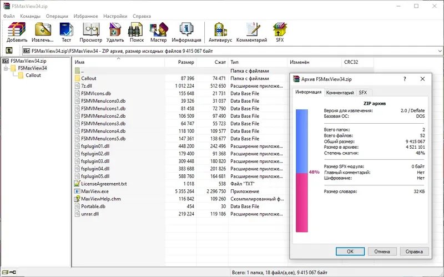The image size is (444, 277).
Task: Click the MaxViewHelp.chm help file icon
Action: [x=77, y=199]
